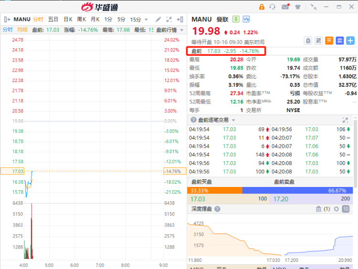Viewport: 358px width, 269px height.
Task: Click the 04:20:07 trade at 17.07
Action: click(x=311, y=138)
